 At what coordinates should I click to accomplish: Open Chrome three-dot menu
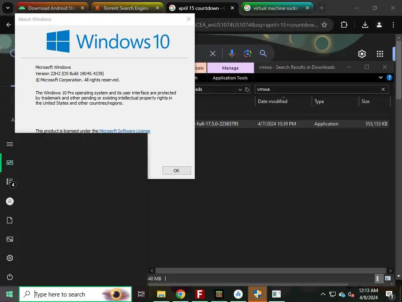393,25
